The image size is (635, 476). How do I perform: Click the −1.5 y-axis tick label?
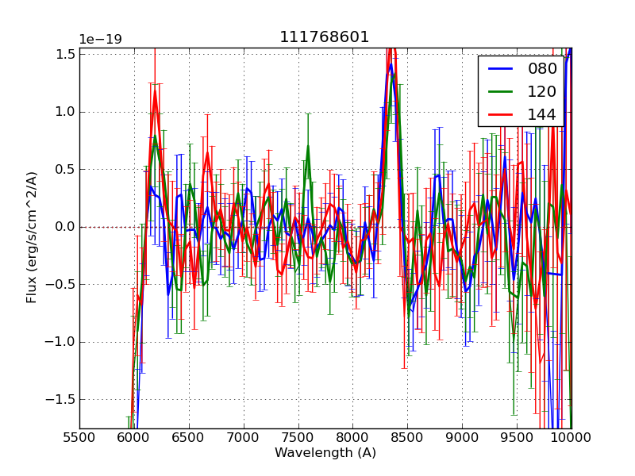click(x=63, y=400)
